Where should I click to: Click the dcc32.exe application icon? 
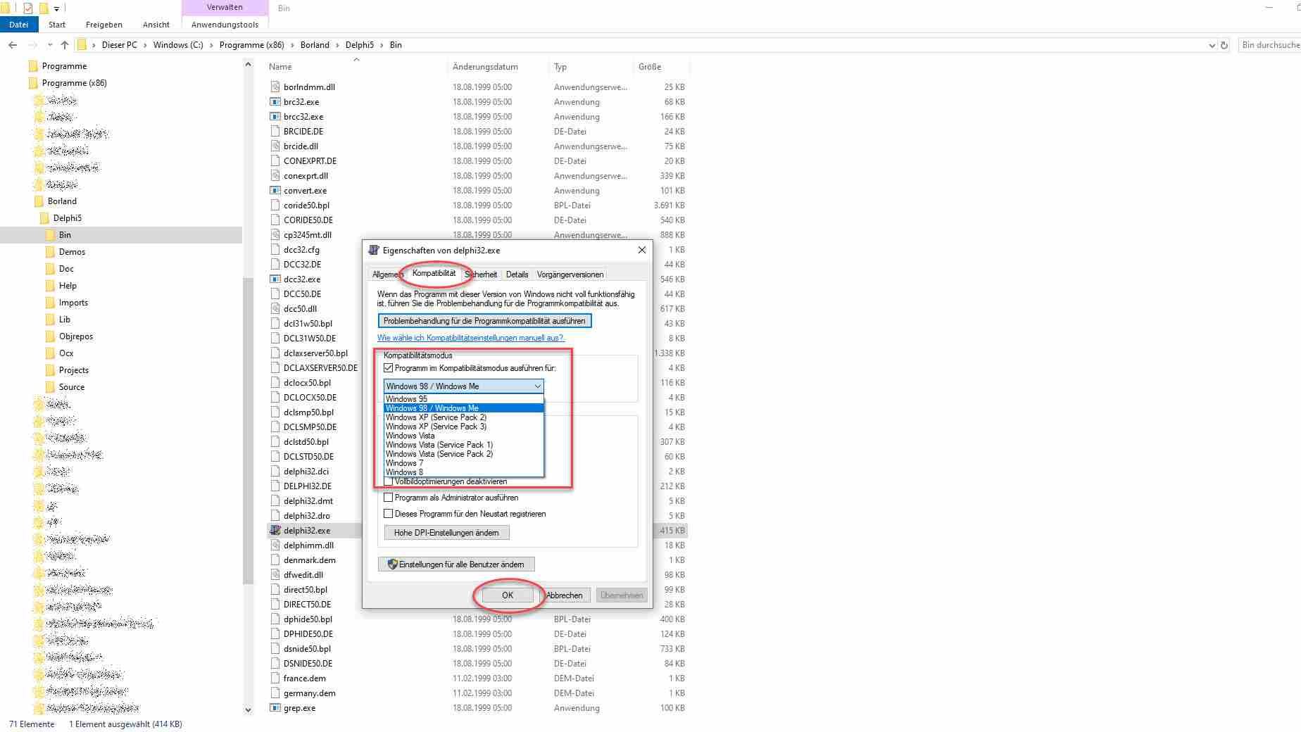pos(275,279)
